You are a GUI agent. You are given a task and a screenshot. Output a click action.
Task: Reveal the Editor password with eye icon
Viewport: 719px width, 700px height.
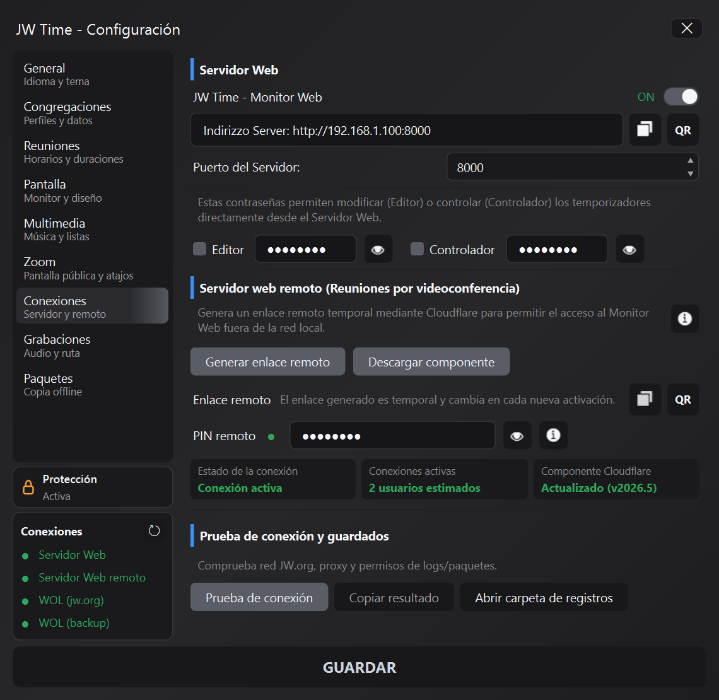(378, 249)
